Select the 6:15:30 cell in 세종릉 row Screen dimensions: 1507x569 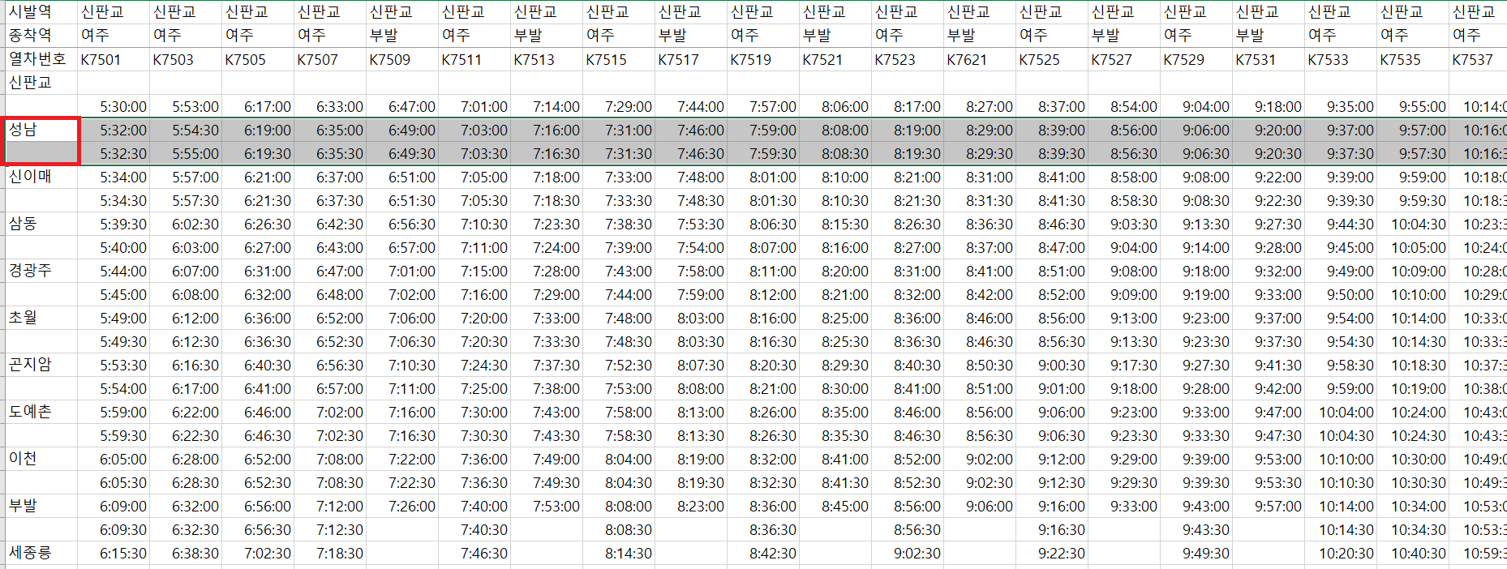[x=114, y=553]
